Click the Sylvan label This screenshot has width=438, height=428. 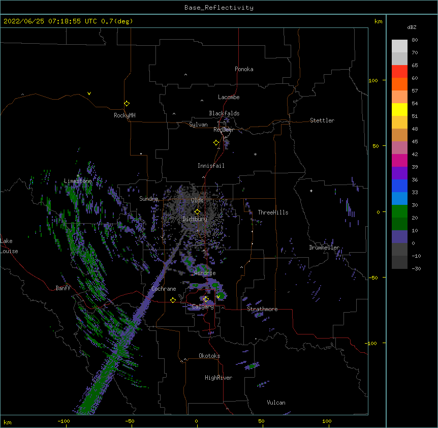(198, 125)
